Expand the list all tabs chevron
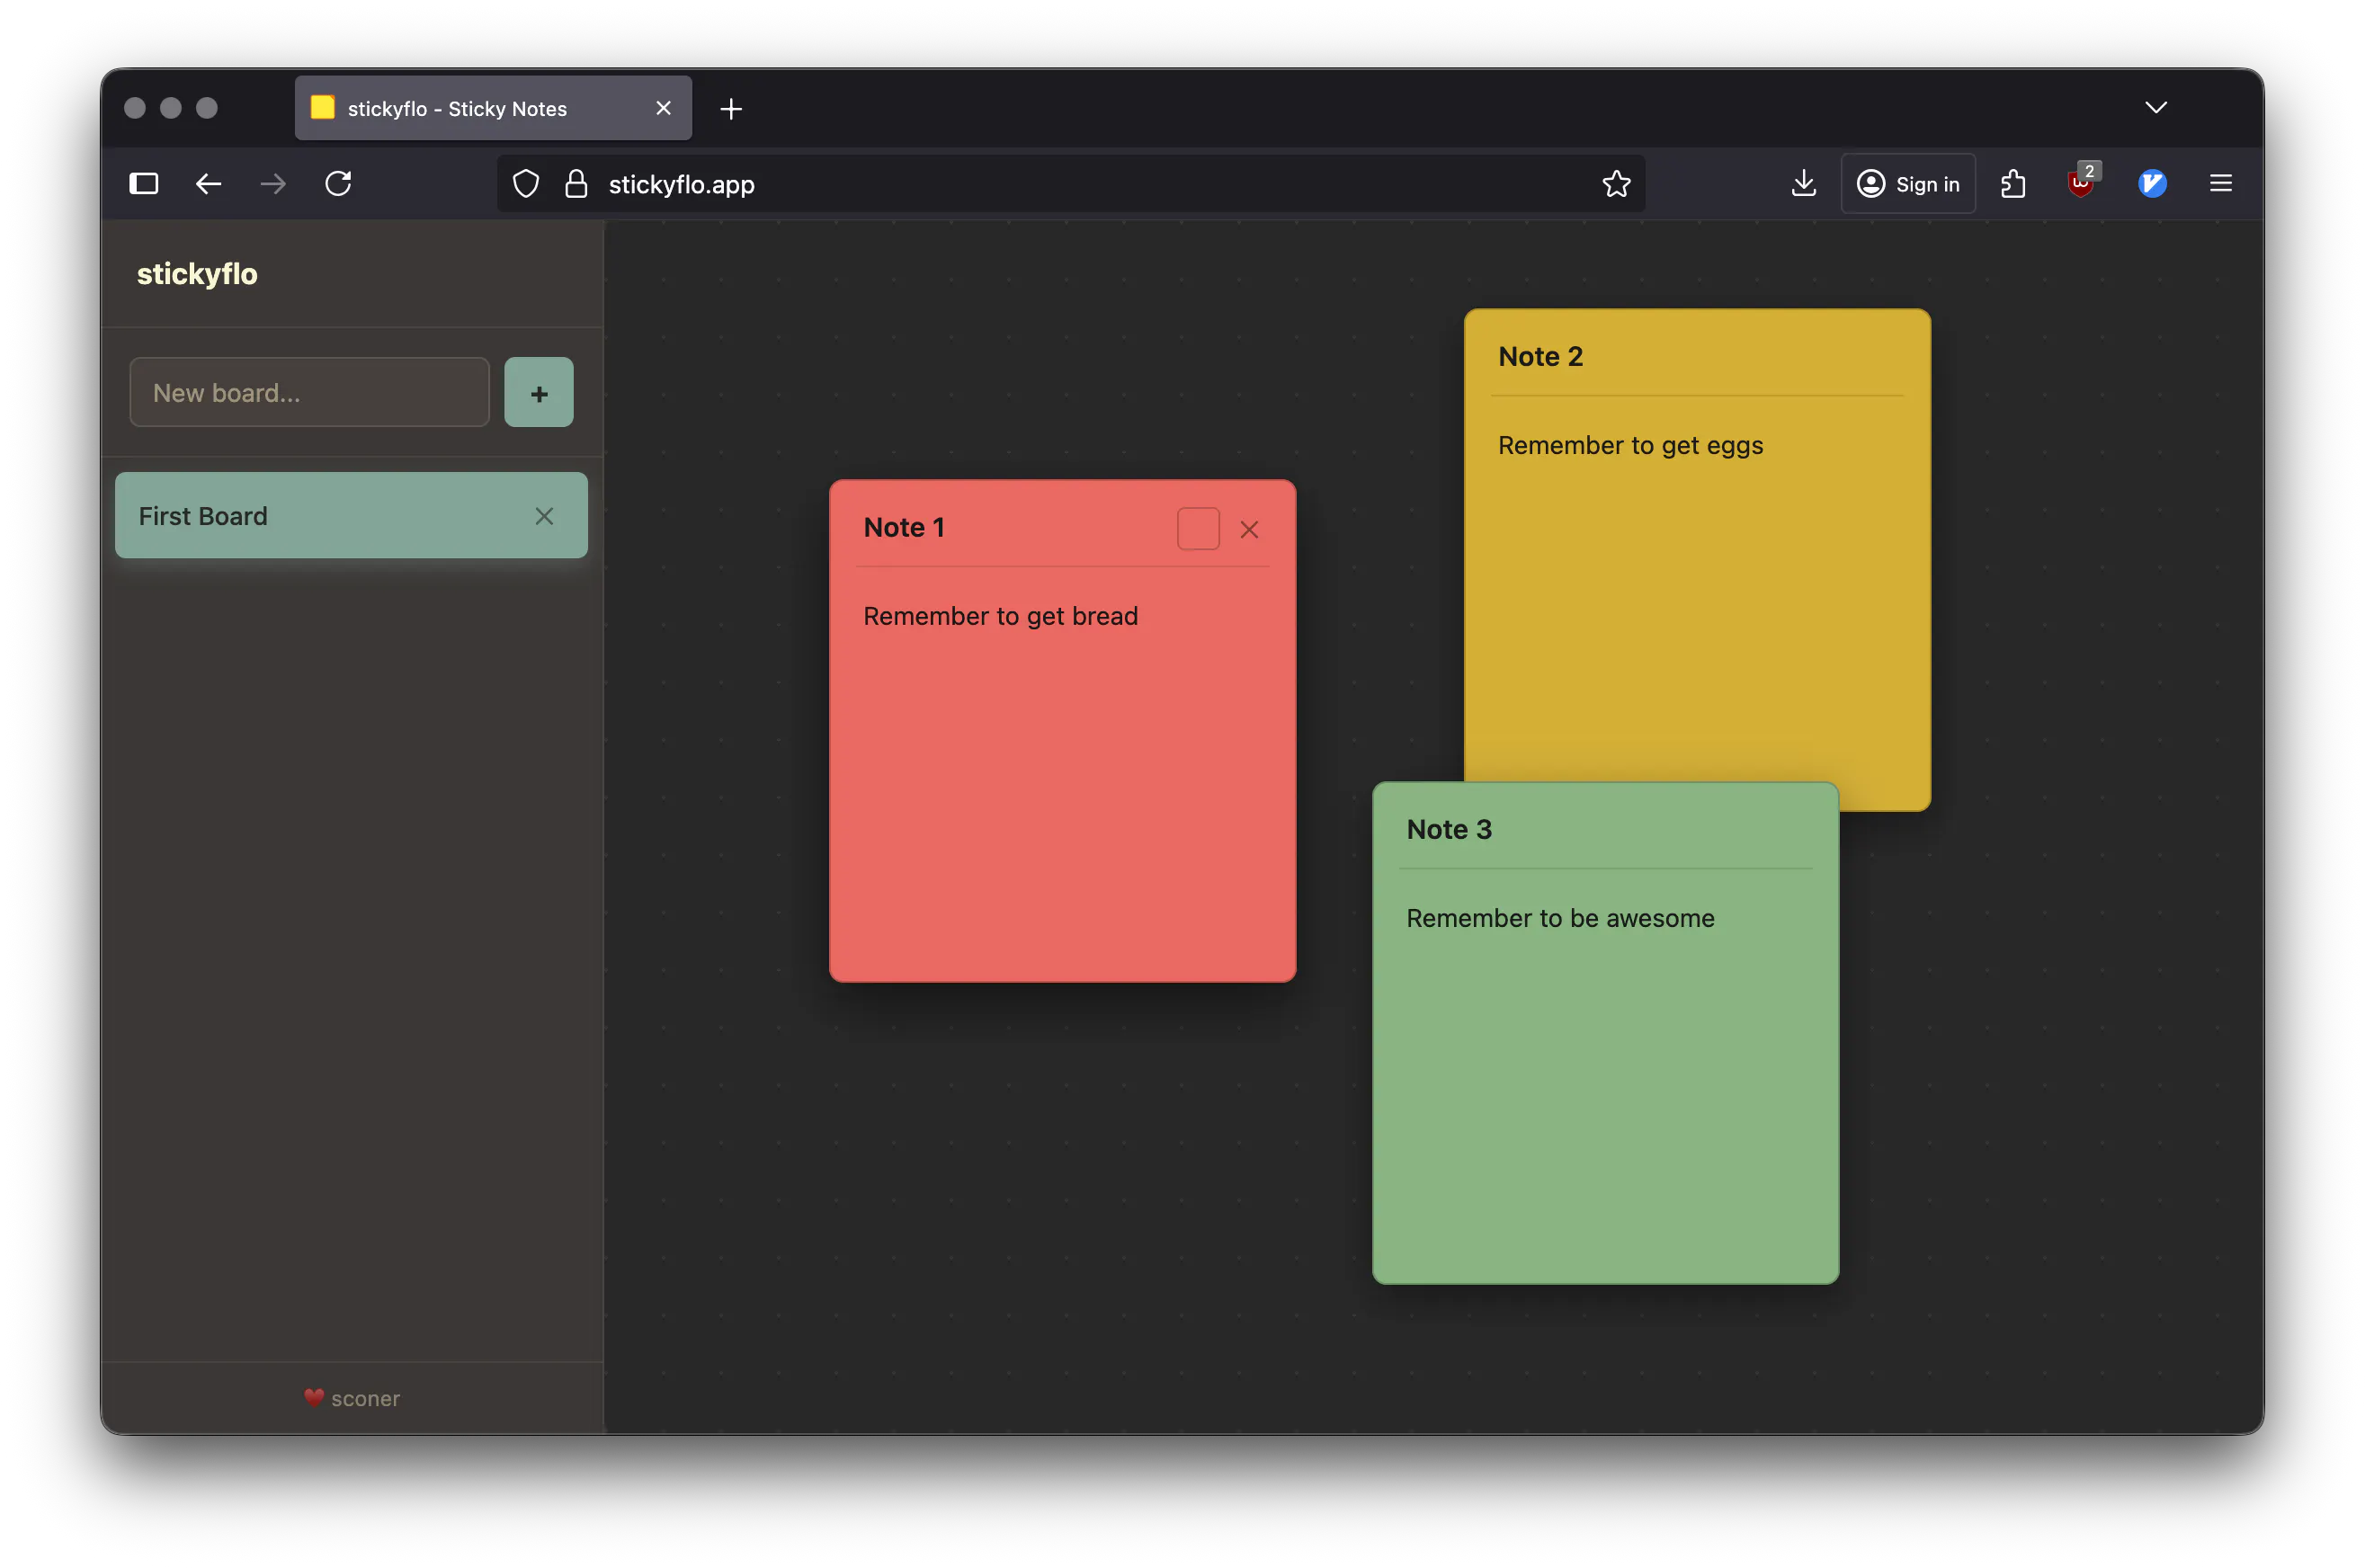Screen dimensions: 2365x1568 pos(2155,107)
